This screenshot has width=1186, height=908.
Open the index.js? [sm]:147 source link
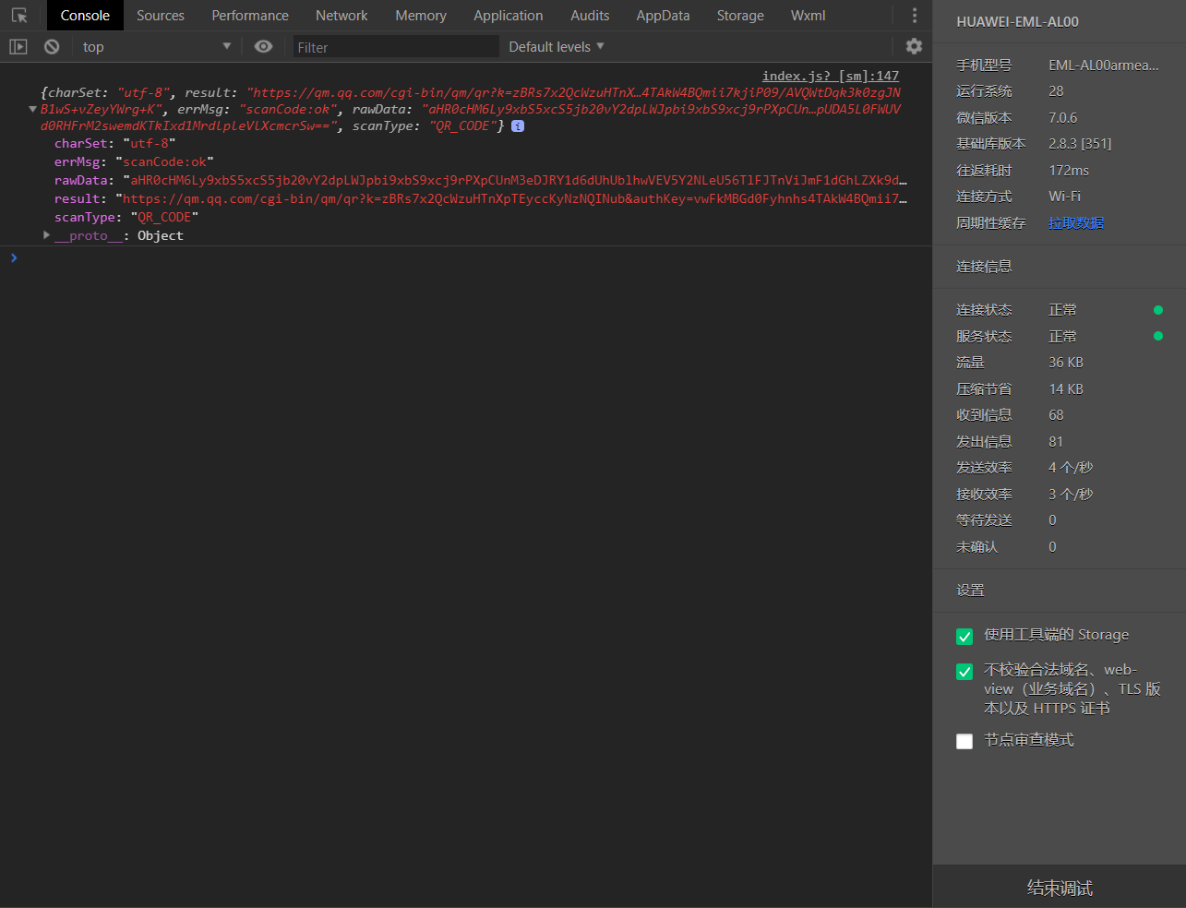(x=831, y=76)
